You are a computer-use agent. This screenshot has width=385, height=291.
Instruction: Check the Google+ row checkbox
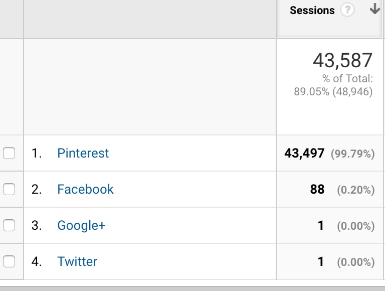[x=9, y=225]
